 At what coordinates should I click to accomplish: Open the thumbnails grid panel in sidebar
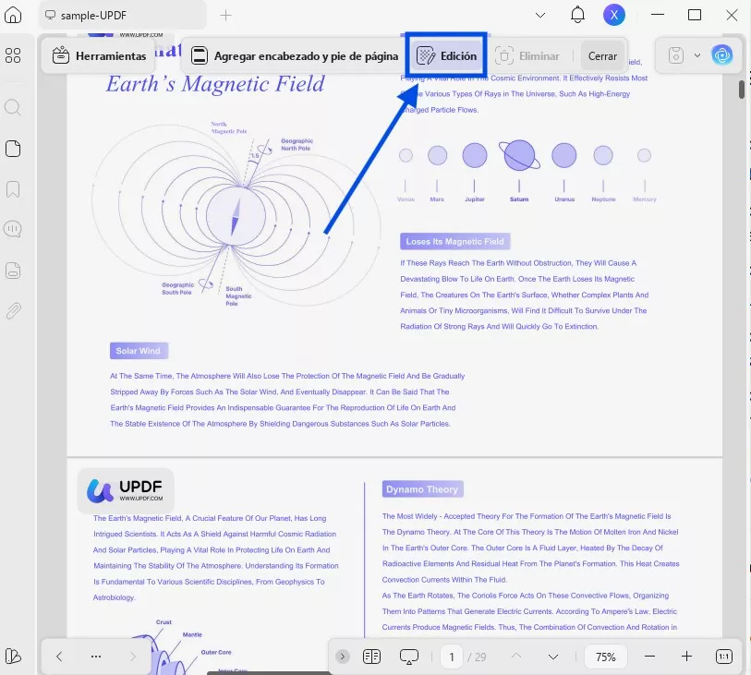[x=13, y=55]
